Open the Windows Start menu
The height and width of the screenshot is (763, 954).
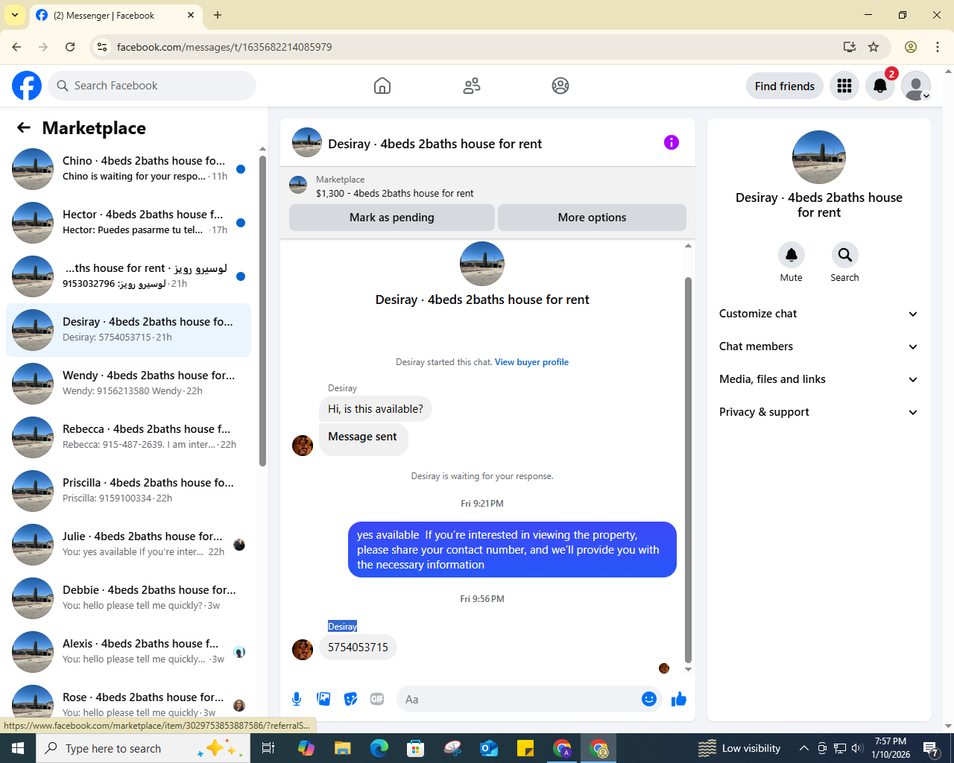click(18, 748)
